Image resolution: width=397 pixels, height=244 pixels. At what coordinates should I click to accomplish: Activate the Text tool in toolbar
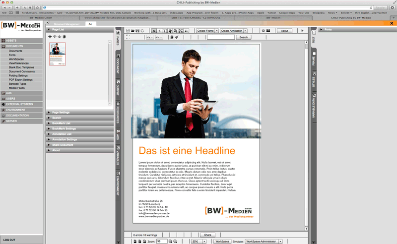click(164, 31)
